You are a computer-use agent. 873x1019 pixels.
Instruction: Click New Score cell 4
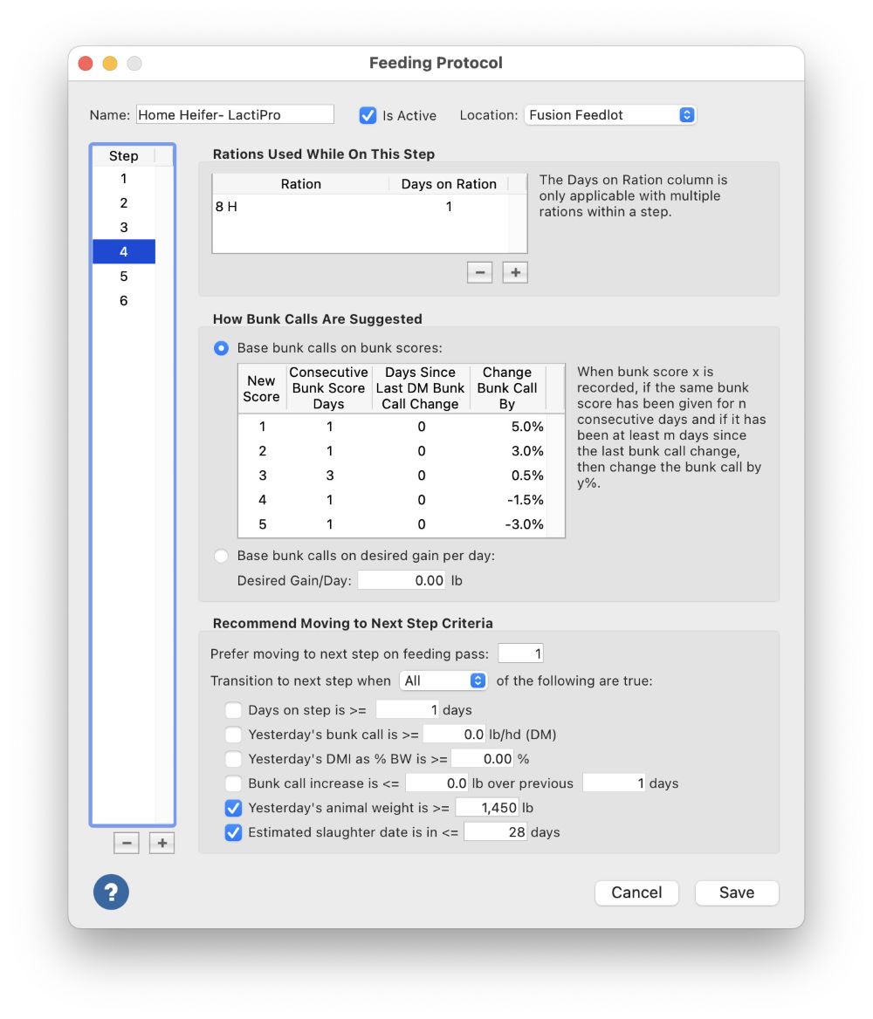[262, 500]
